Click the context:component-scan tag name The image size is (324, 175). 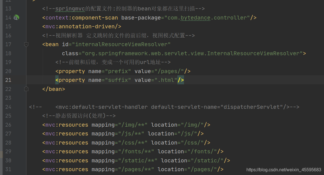pos(82,18)
